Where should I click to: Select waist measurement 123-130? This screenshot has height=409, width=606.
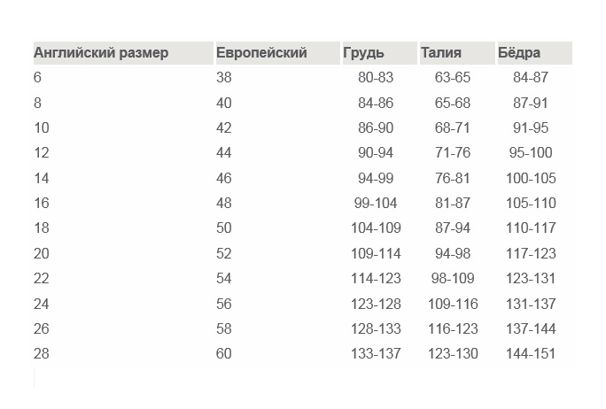(x=453, y=353)
